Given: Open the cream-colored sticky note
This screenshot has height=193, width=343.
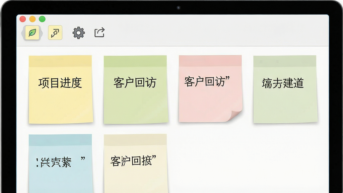Looking at the screenshot, I should pyautogui.click(x=136, y=164).
